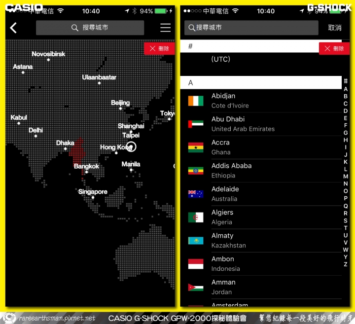Tap the Kazakhstan flag icon

pyautogui.click(x=196, y=241)
